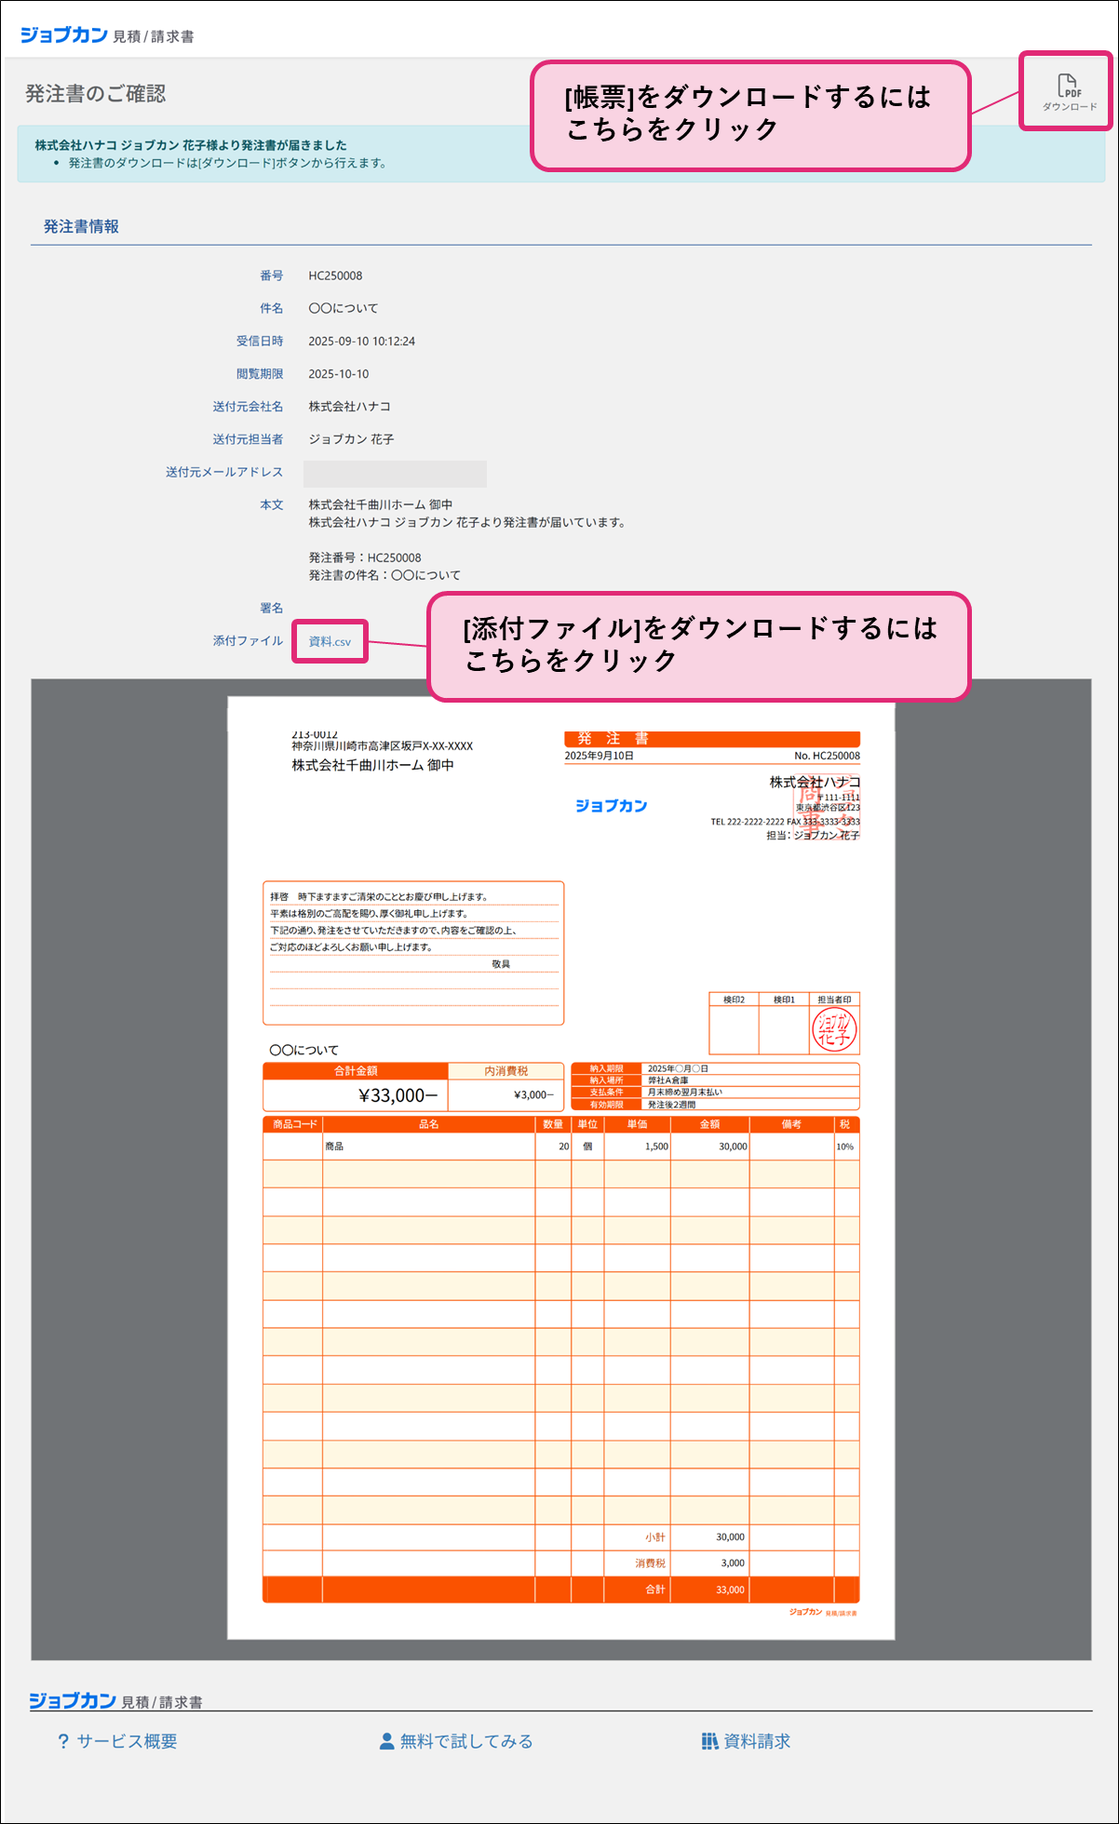This screenshot has width=1119, height=1824.
Task: Select the 無料で試してみる link
Action: pyautogui.click(x=465, y=1741)
